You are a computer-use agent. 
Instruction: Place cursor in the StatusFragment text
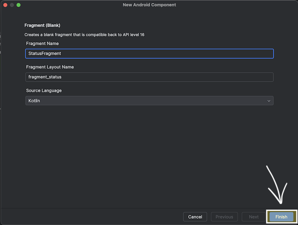pos(45,54)
